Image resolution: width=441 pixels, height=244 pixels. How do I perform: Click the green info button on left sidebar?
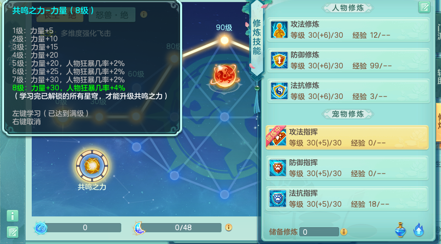tap(12, 216)
